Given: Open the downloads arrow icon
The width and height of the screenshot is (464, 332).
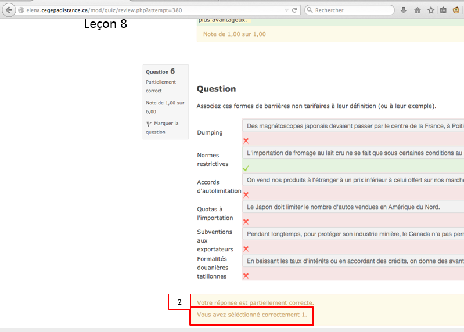Looking at the screenshot, I should (x=404, y=10).
